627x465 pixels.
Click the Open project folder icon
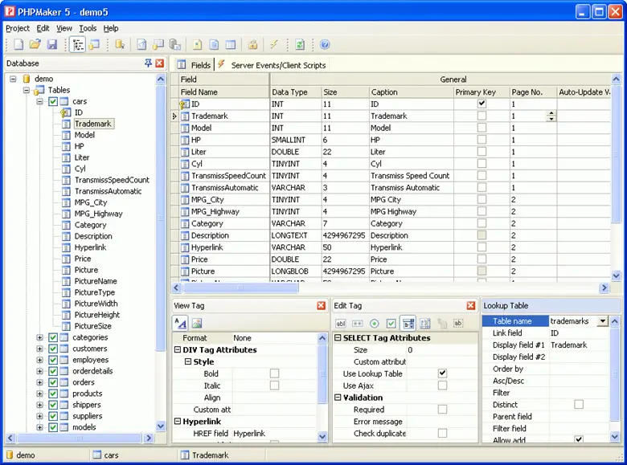(x=35, y=45)
